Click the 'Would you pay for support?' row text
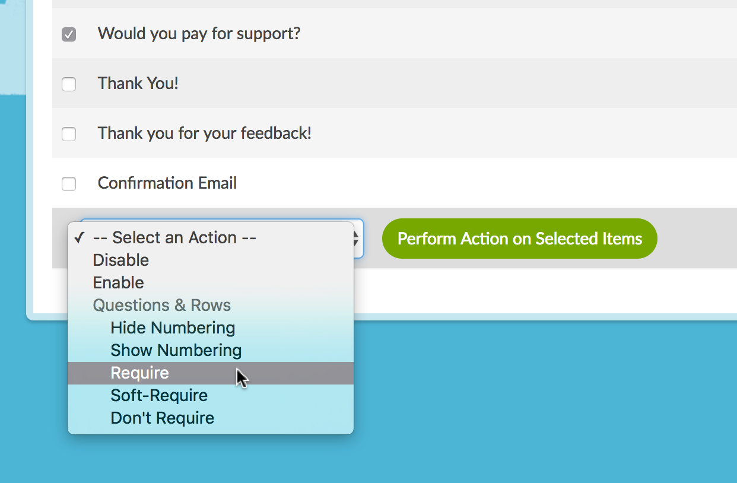The width and height of the screenshot is (737, 483). point(199,34)
